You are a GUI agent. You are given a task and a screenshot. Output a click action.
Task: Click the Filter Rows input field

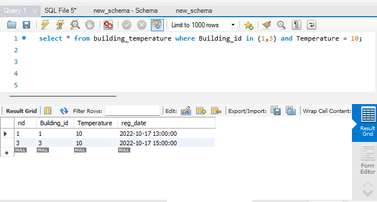(133, 111)
